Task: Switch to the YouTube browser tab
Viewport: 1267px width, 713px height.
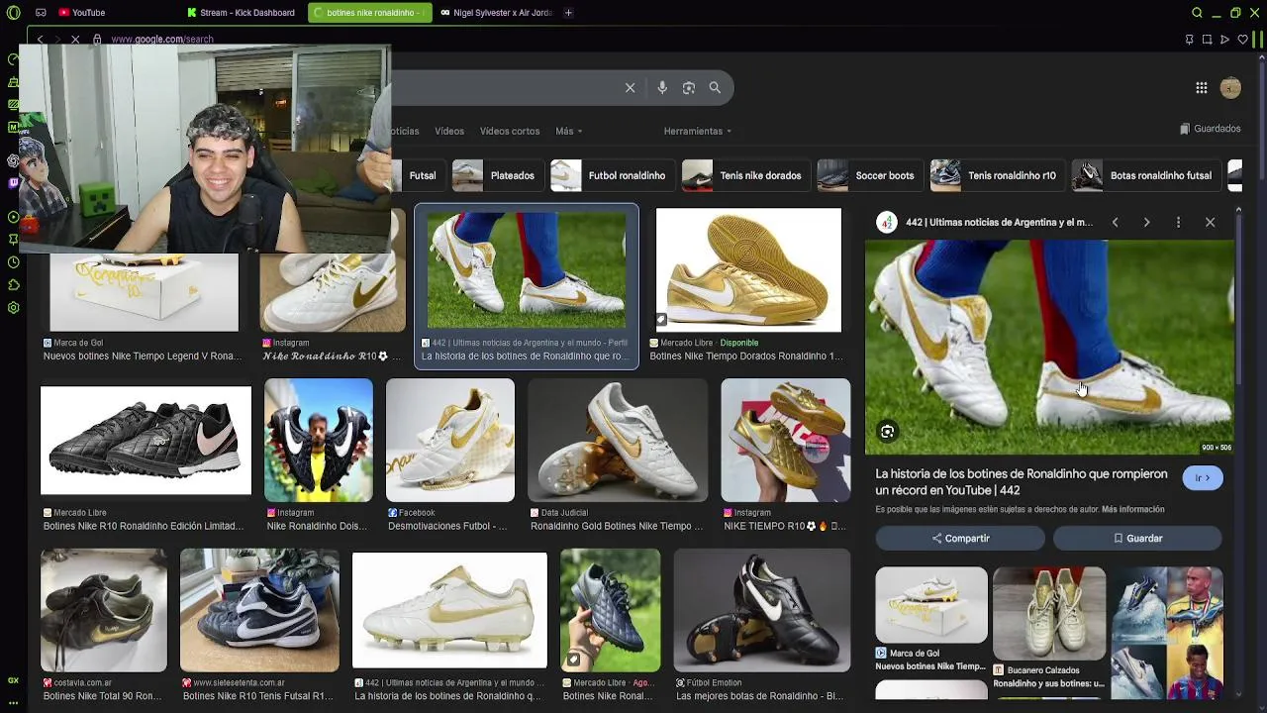Action: tap(81, 13)
